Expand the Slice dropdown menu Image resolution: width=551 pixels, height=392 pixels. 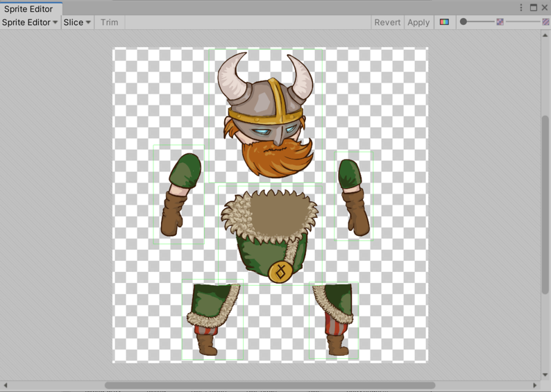click(77, 22)
